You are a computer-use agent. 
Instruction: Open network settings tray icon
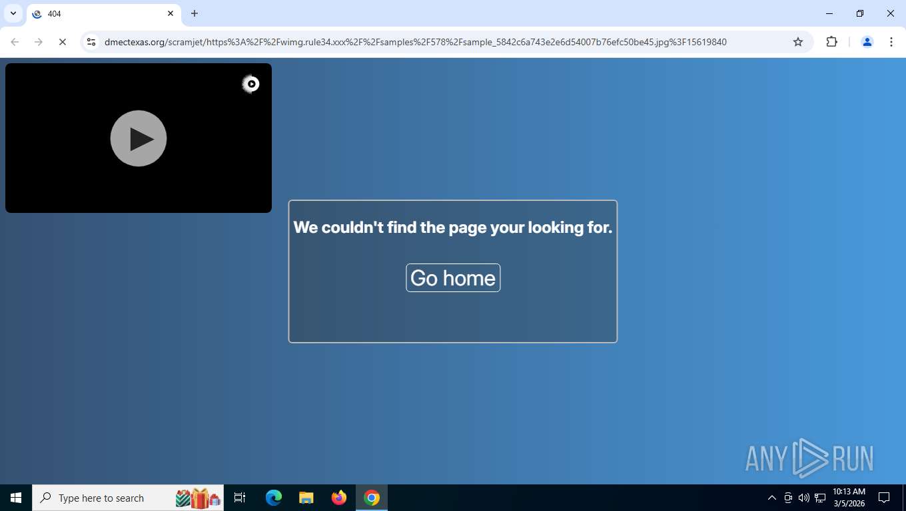click(820, 498)
